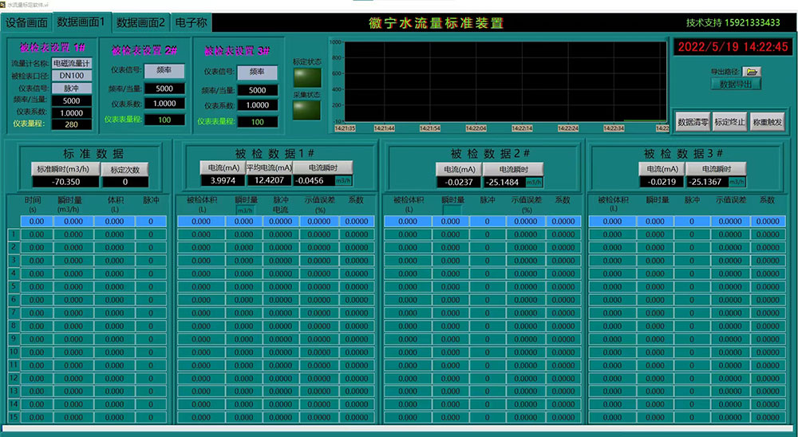Click the 标准瞬时(m3/h) label button

pos(65,169)
